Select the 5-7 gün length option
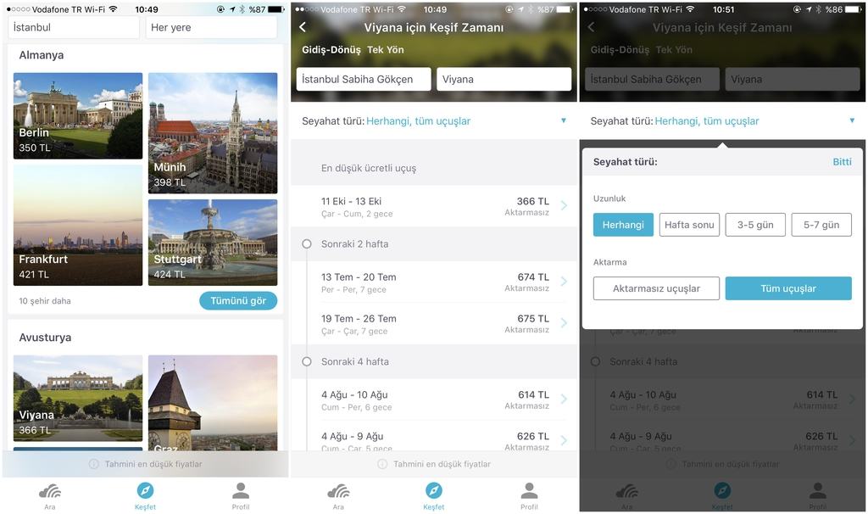The width and height of the screenshot is (868, 514). 821,225
